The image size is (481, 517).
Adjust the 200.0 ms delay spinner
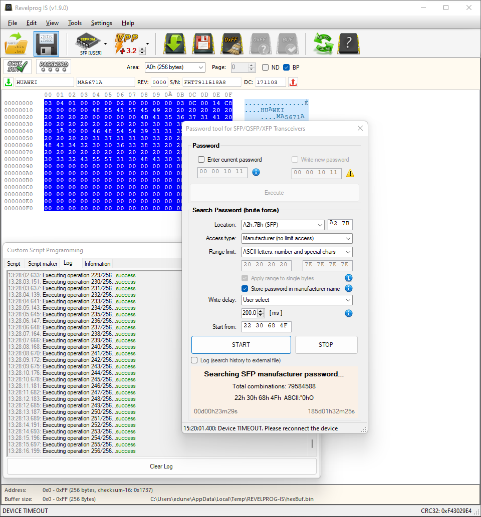(261, 313)
